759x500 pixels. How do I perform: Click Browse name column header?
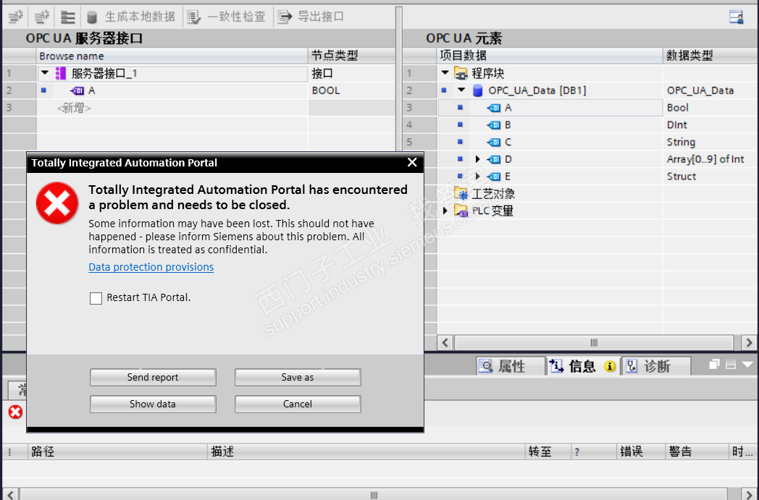tap(172, 56)
